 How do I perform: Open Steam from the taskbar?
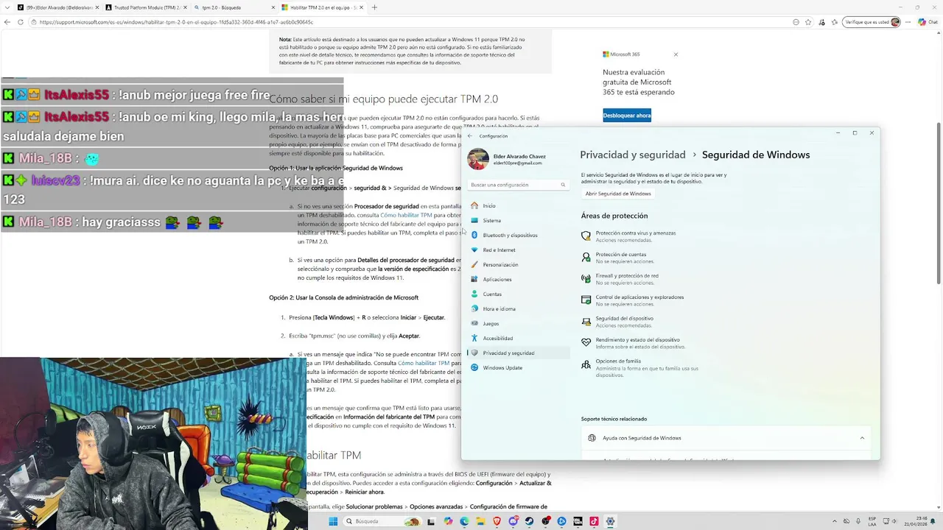click(x=529, y=521)
